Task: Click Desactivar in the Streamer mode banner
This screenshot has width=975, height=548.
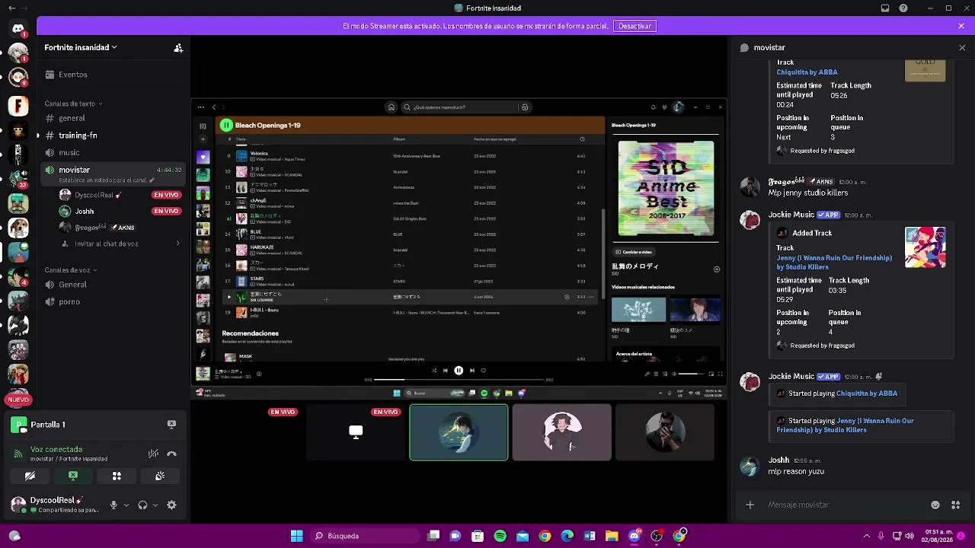Action: 635,26
